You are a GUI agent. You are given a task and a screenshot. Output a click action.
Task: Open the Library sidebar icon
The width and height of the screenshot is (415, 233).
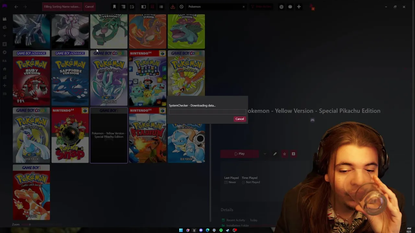click(x=5, y=19)
